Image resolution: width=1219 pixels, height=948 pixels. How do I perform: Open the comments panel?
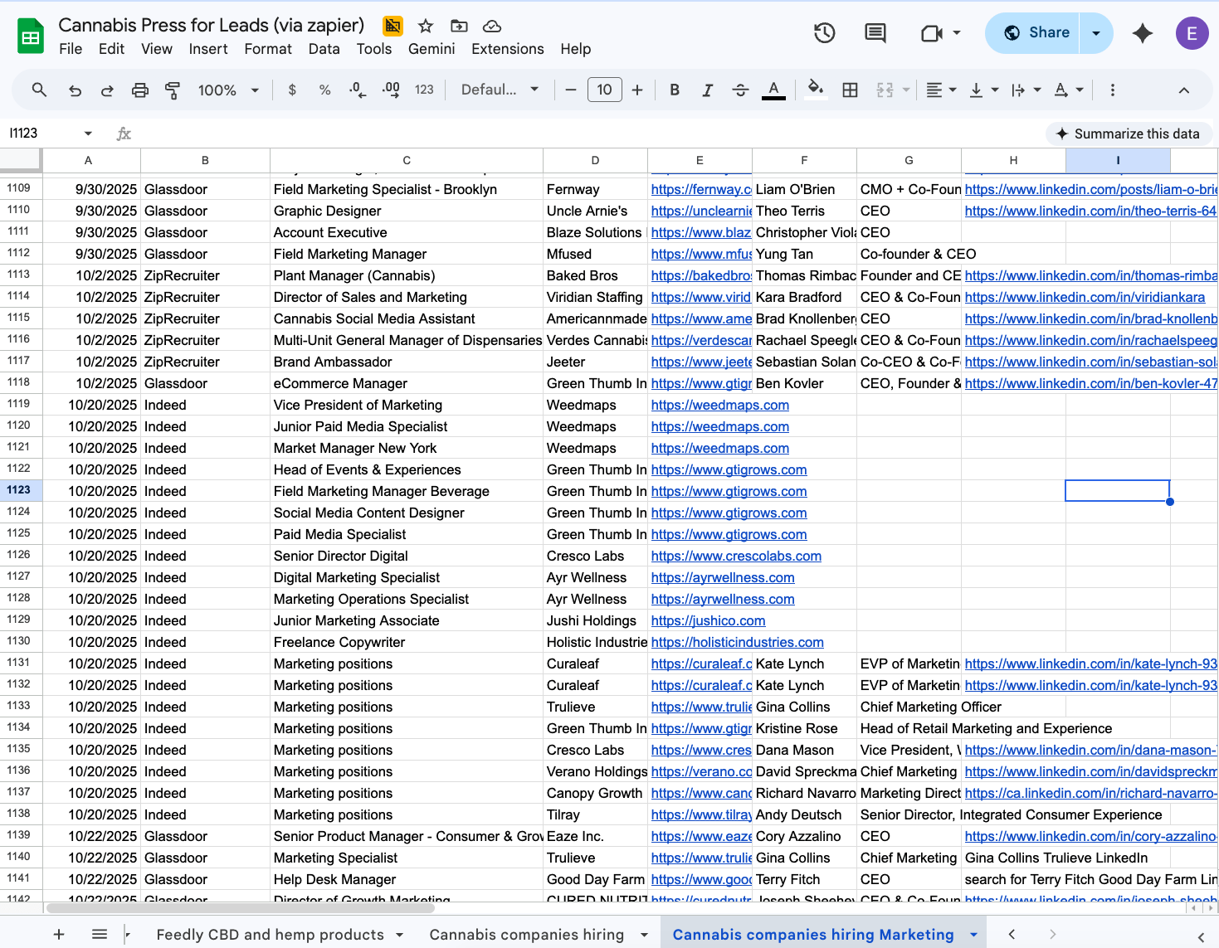point(875,33)
